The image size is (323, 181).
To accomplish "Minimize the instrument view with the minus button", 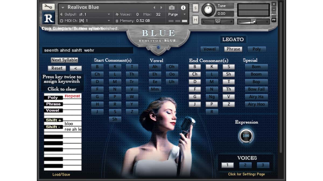I will point(274,9).
